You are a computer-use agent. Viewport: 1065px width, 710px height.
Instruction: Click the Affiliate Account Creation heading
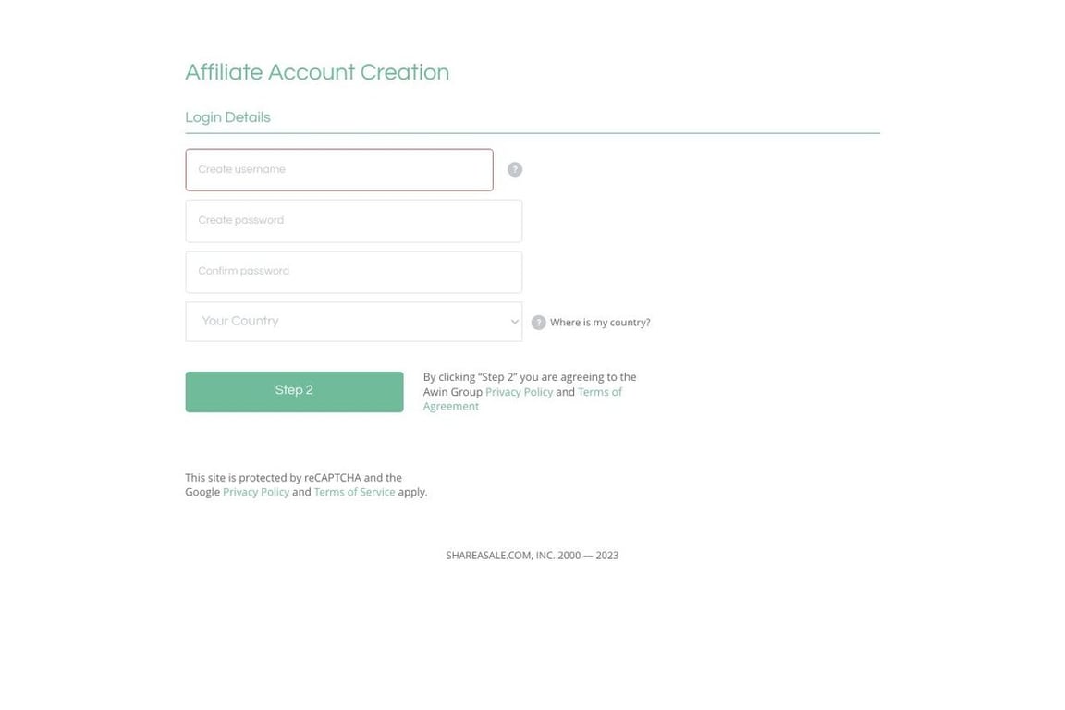coord(317,71)
